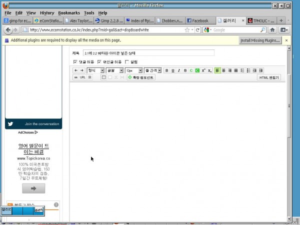The image size is (300, 225).
Task: Click the vertical page scrollbar thumb
Action: click(289, 106)
